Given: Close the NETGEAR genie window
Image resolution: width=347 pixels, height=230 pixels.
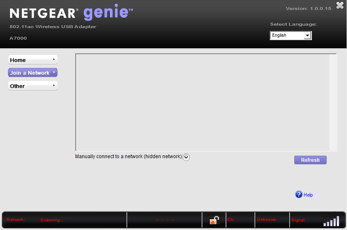Looking at the screenshot, I should pos(340,5).
